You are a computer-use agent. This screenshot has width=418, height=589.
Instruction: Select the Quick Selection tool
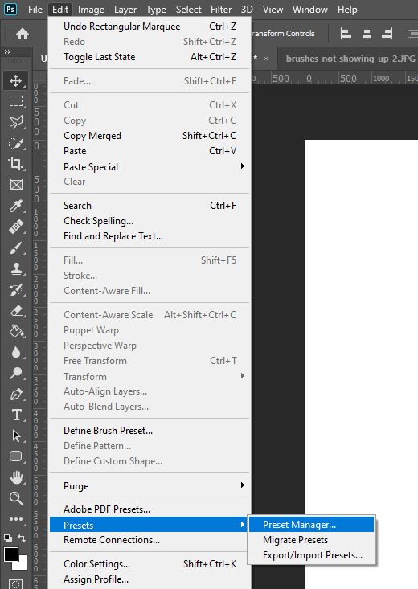pos(16,143)
